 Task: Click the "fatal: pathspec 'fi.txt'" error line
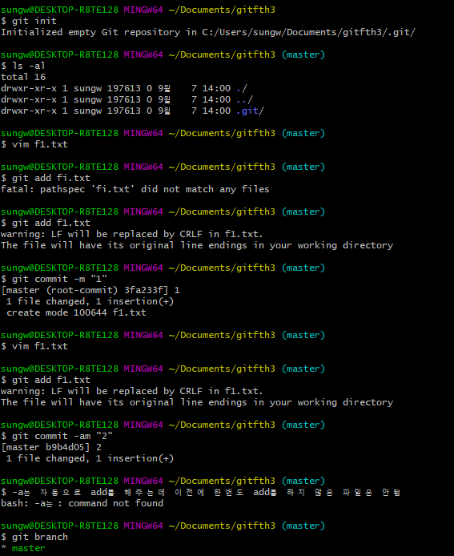135,189
